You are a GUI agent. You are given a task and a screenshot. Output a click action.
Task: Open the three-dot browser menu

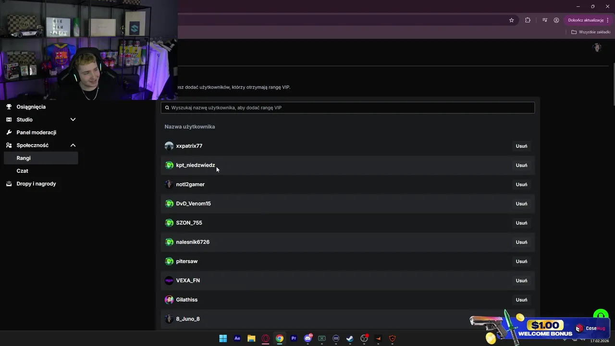coord(608,20)
